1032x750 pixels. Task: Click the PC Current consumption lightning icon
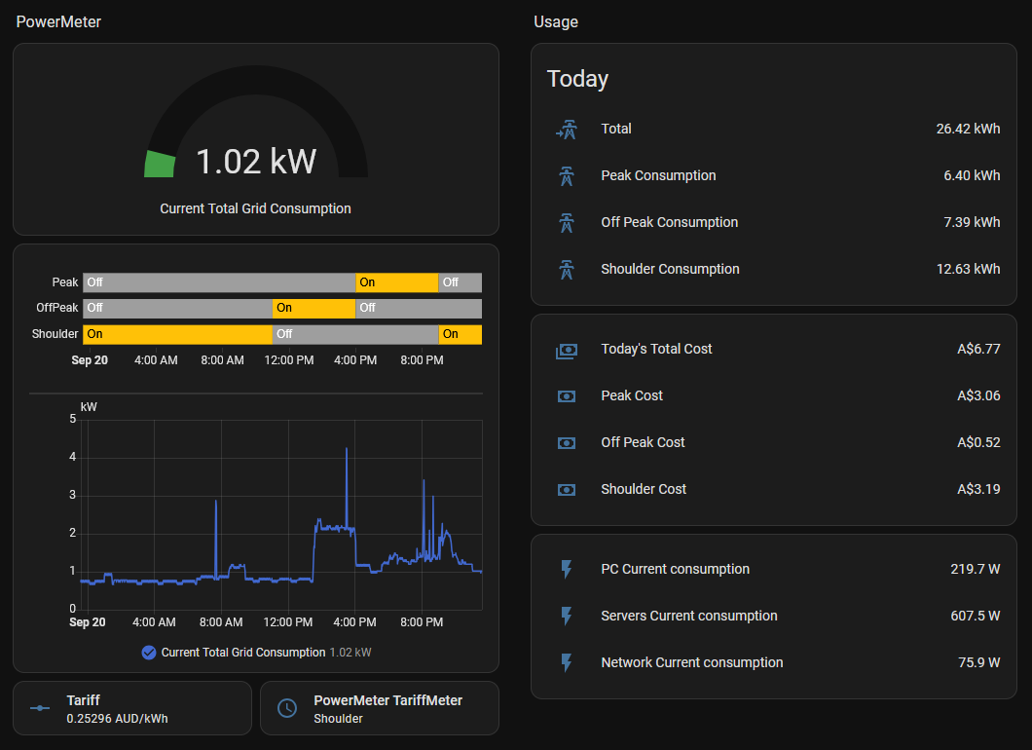(566, 569)
